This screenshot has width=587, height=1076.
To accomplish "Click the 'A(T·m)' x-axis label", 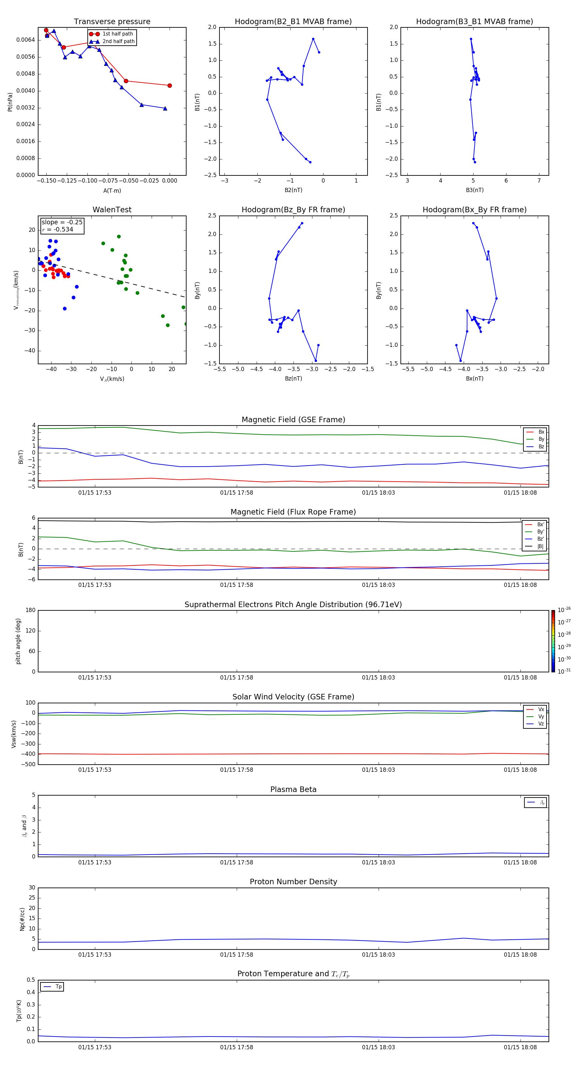I will (112, 191).
